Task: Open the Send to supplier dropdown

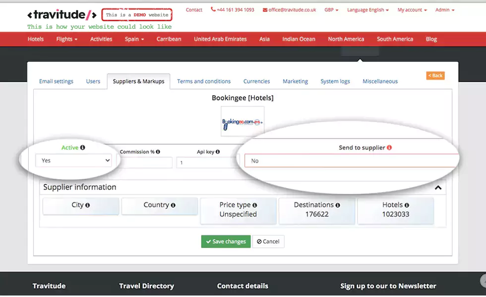Action: tap(351, 161)
